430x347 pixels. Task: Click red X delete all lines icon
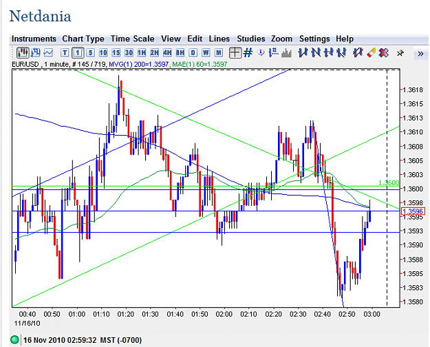point(384,52)
